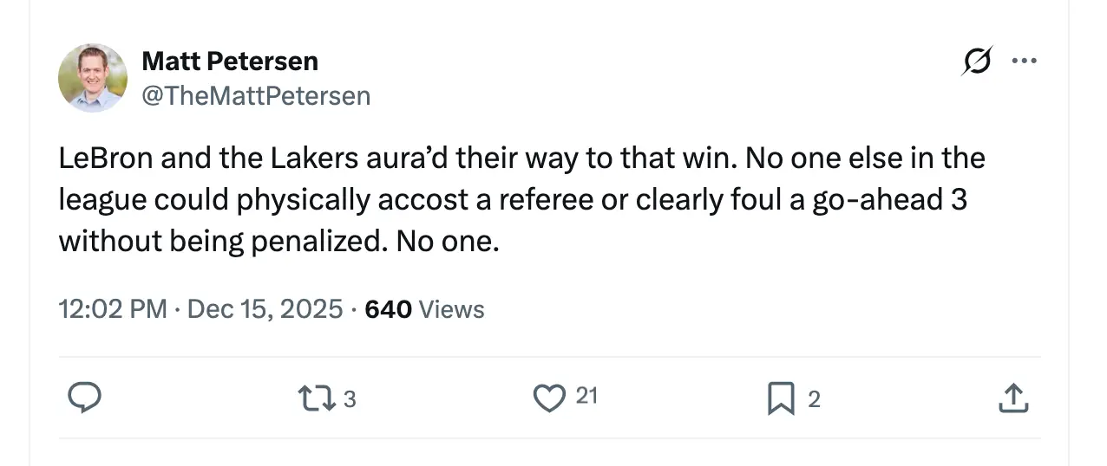Click the final "No one." sentence

tap(448, 241)
